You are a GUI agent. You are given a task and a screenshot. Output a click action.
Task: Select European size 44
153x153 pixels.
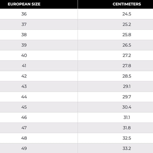24,97
